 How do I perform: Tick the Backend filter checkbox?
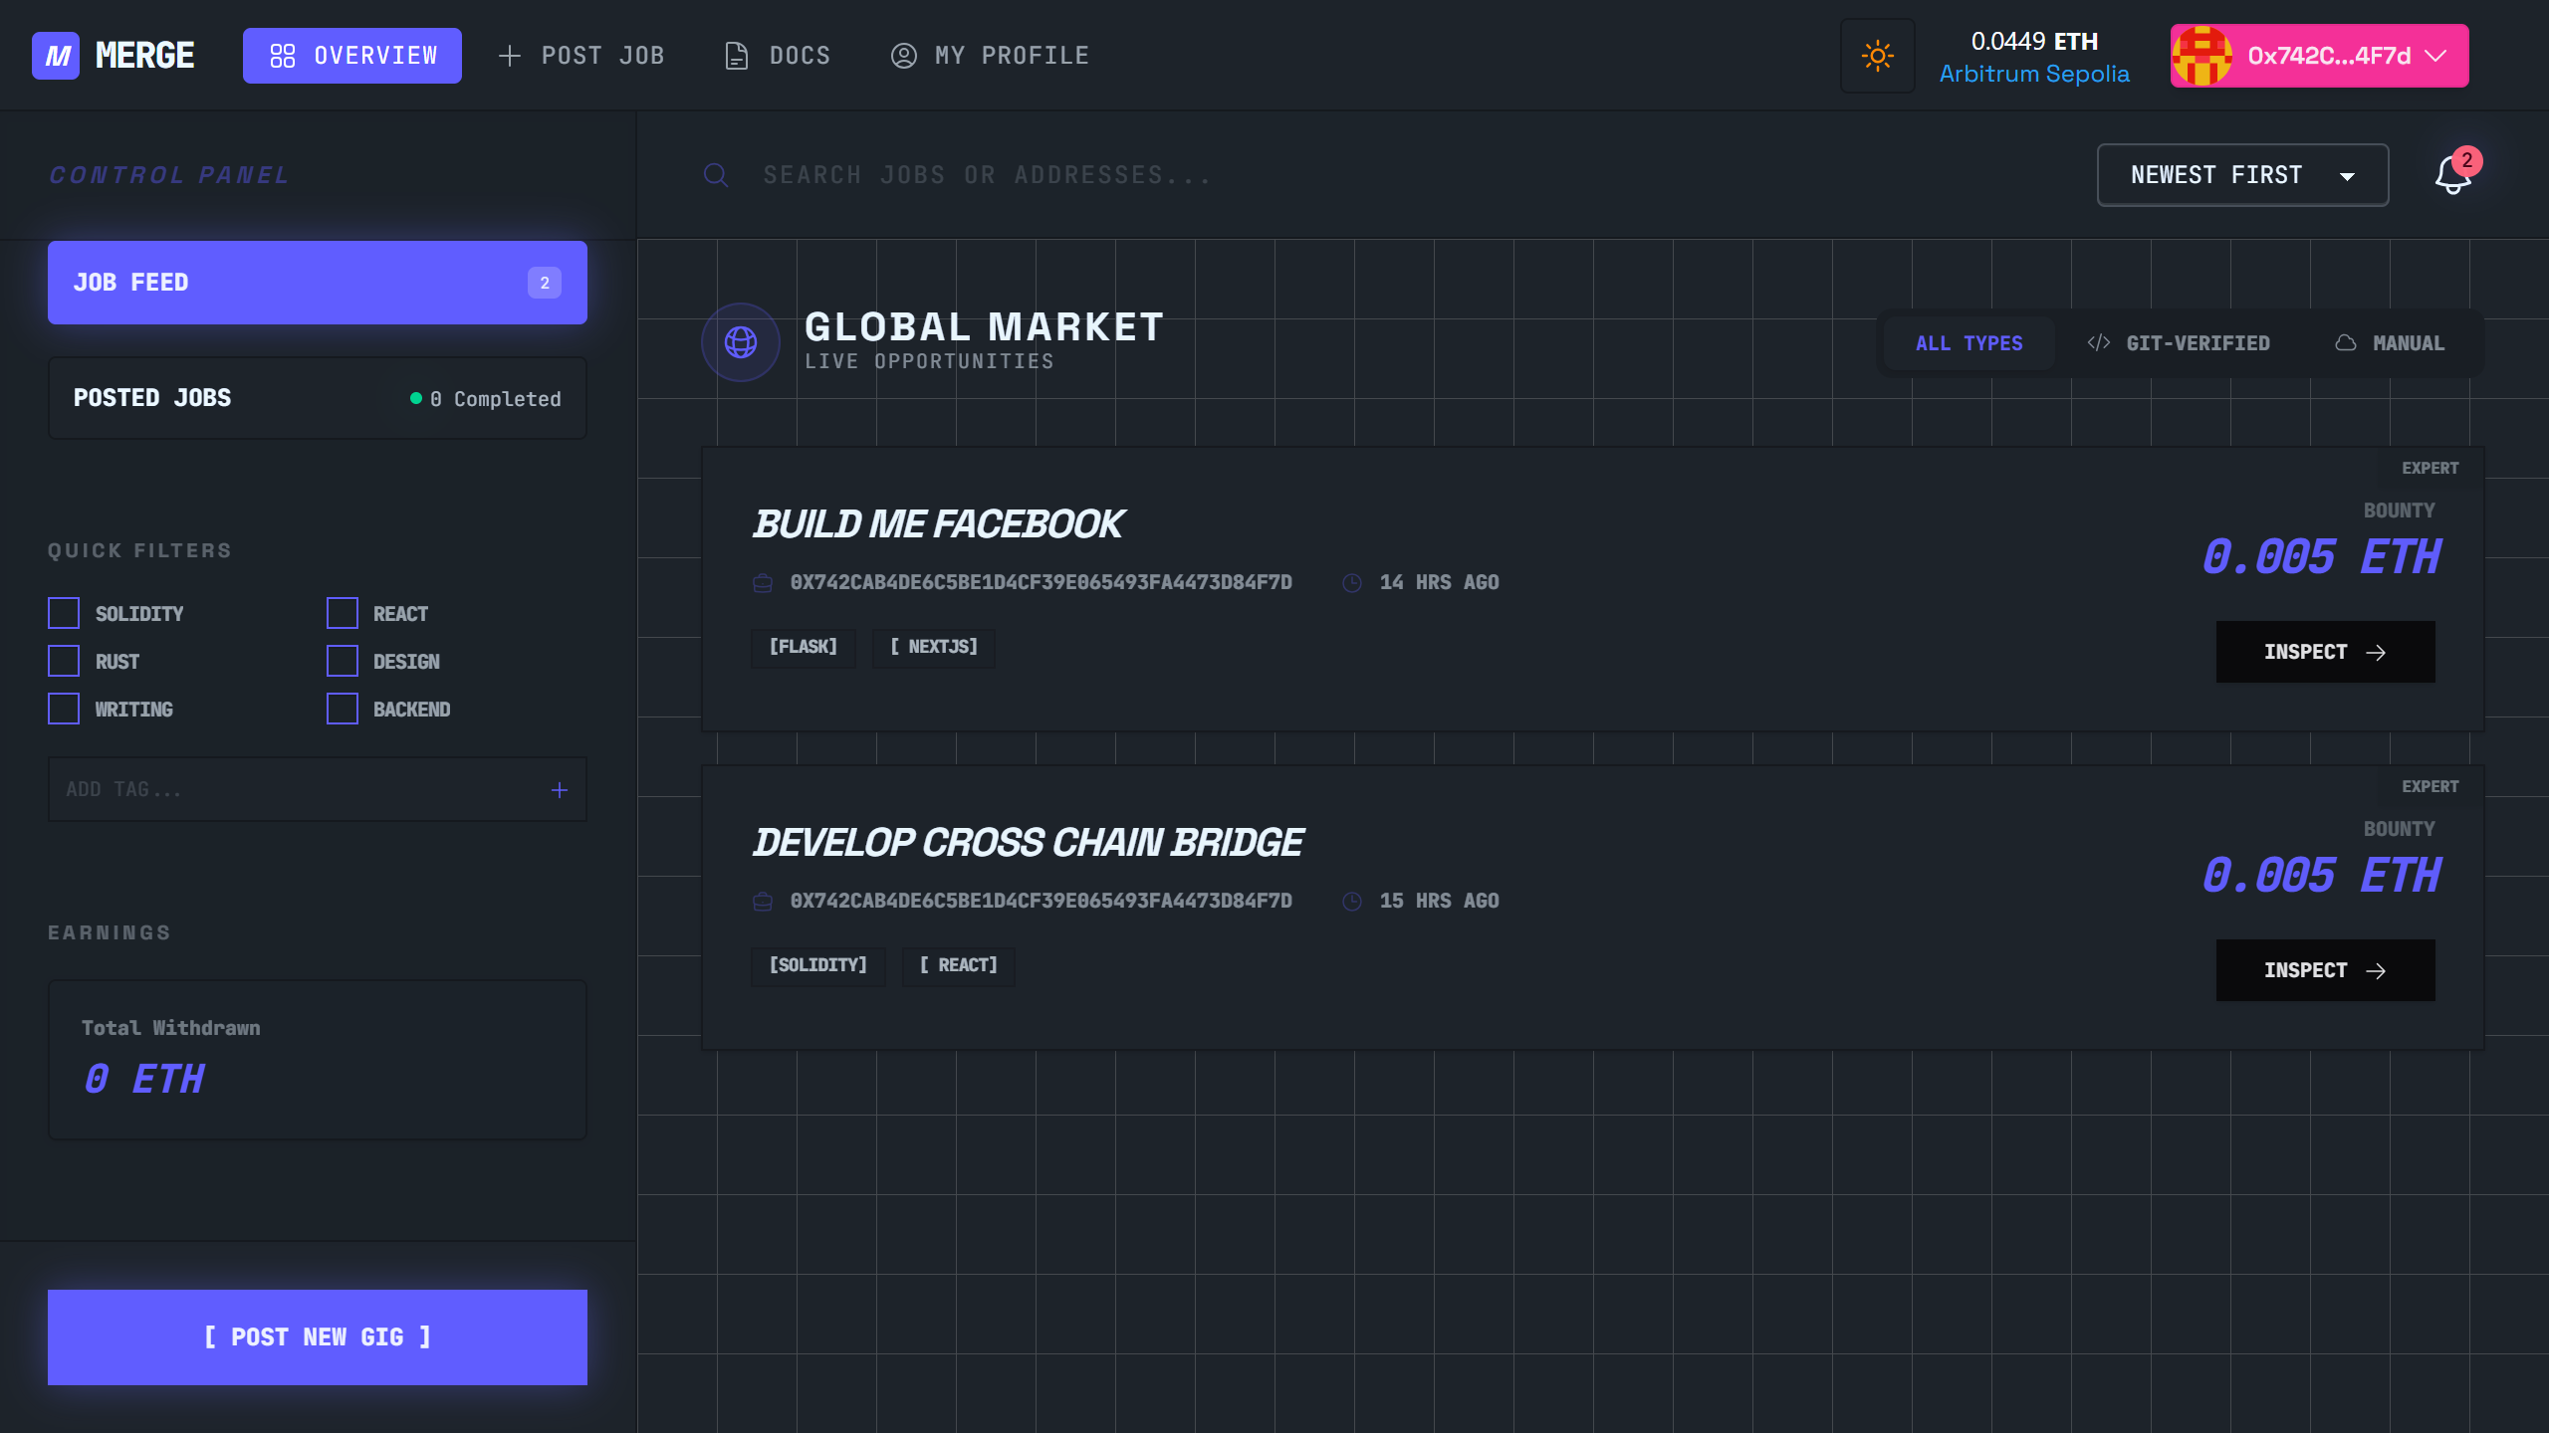point(343,709)
